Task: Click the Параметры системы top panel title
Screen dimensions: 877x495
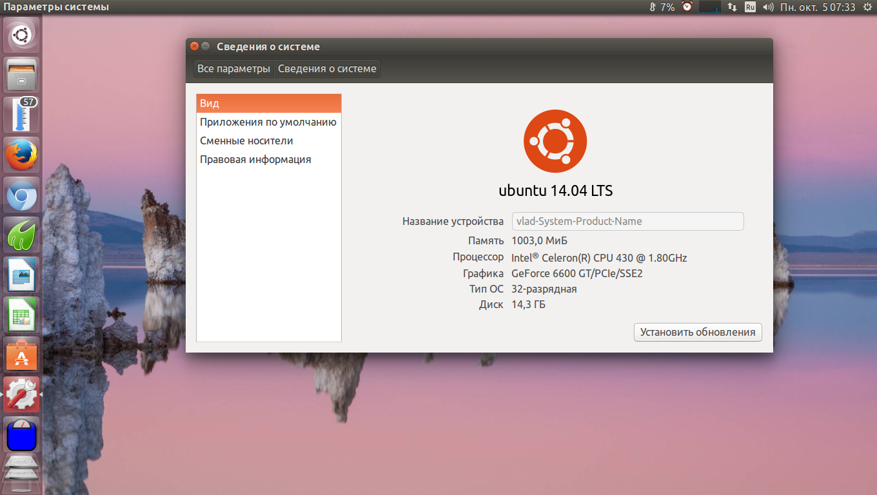Action: pyautogui.click(x=56, y=7)
